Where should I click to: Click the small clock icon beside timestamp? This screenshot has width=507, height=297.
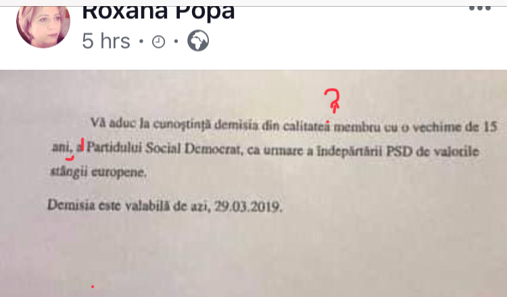pyautogui.click(x=158, y=42)
